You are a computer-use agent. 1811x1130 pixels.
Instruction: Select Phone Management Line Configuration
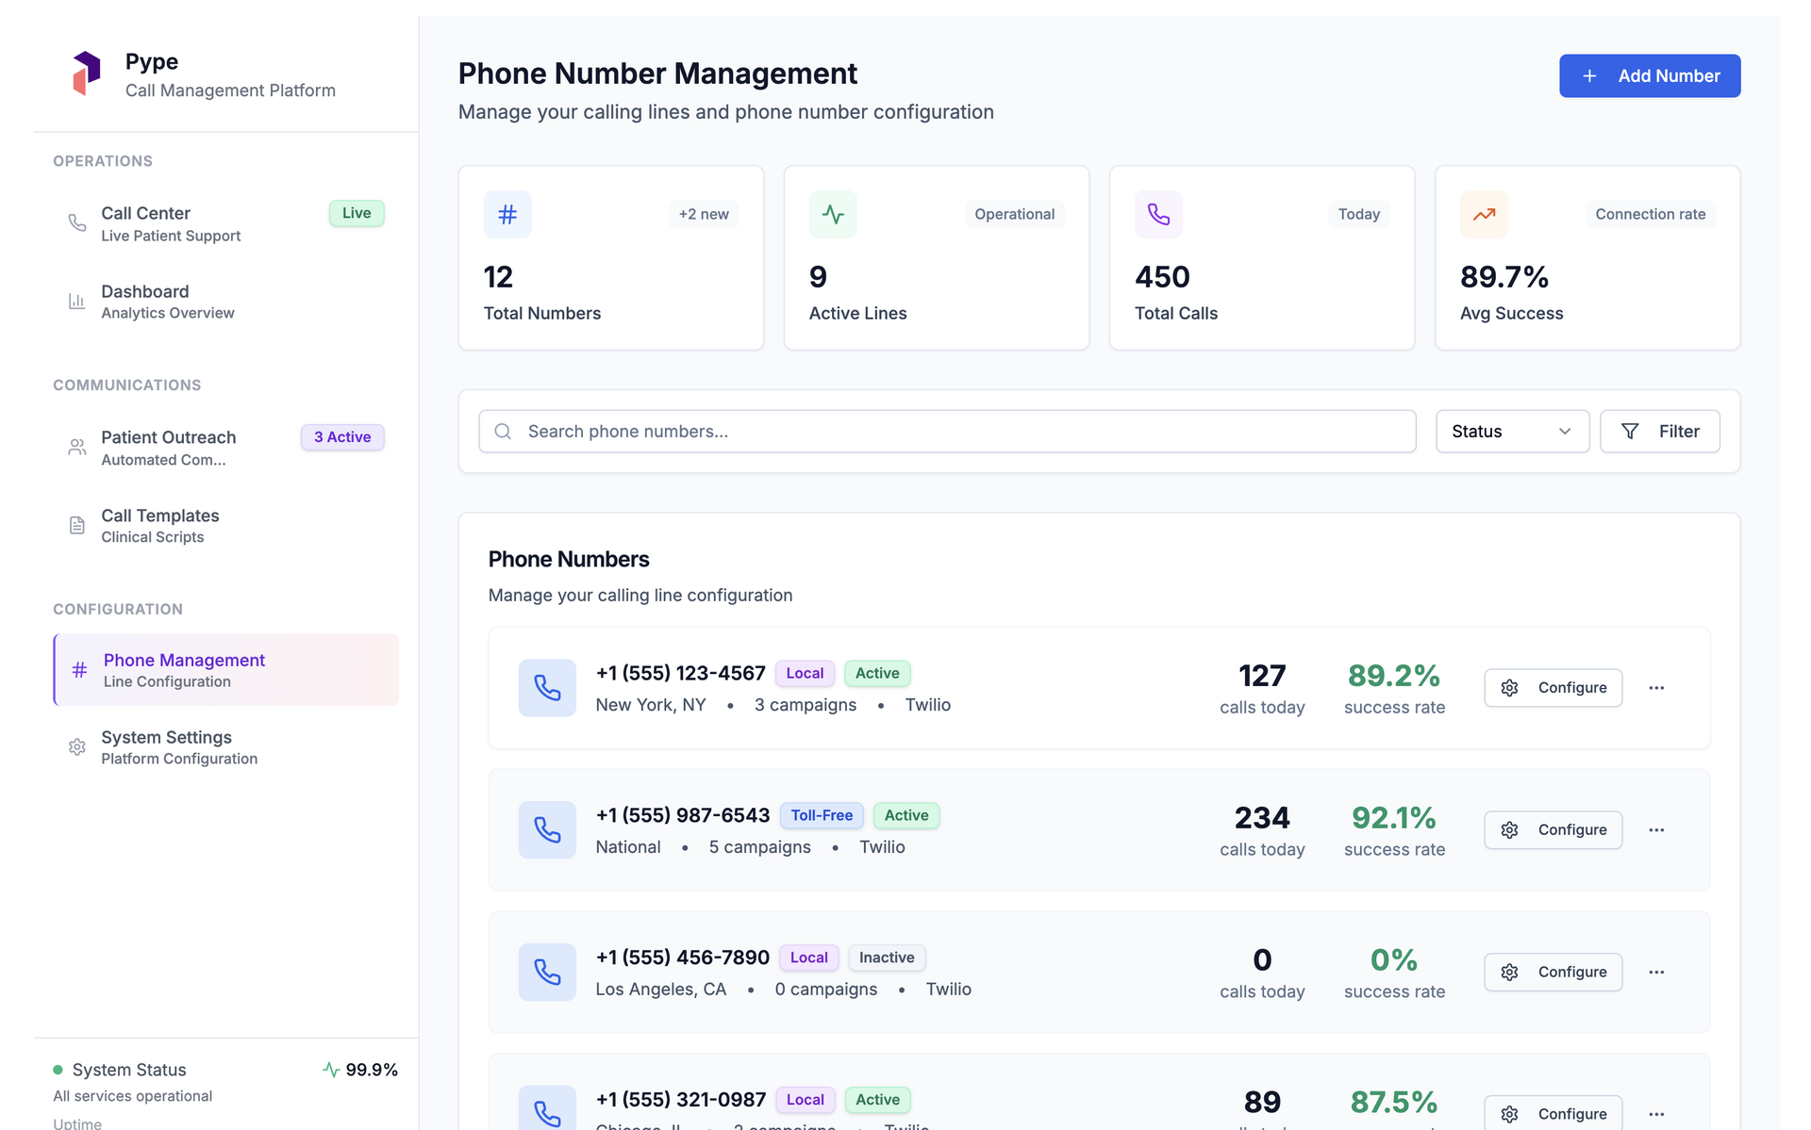226,670
